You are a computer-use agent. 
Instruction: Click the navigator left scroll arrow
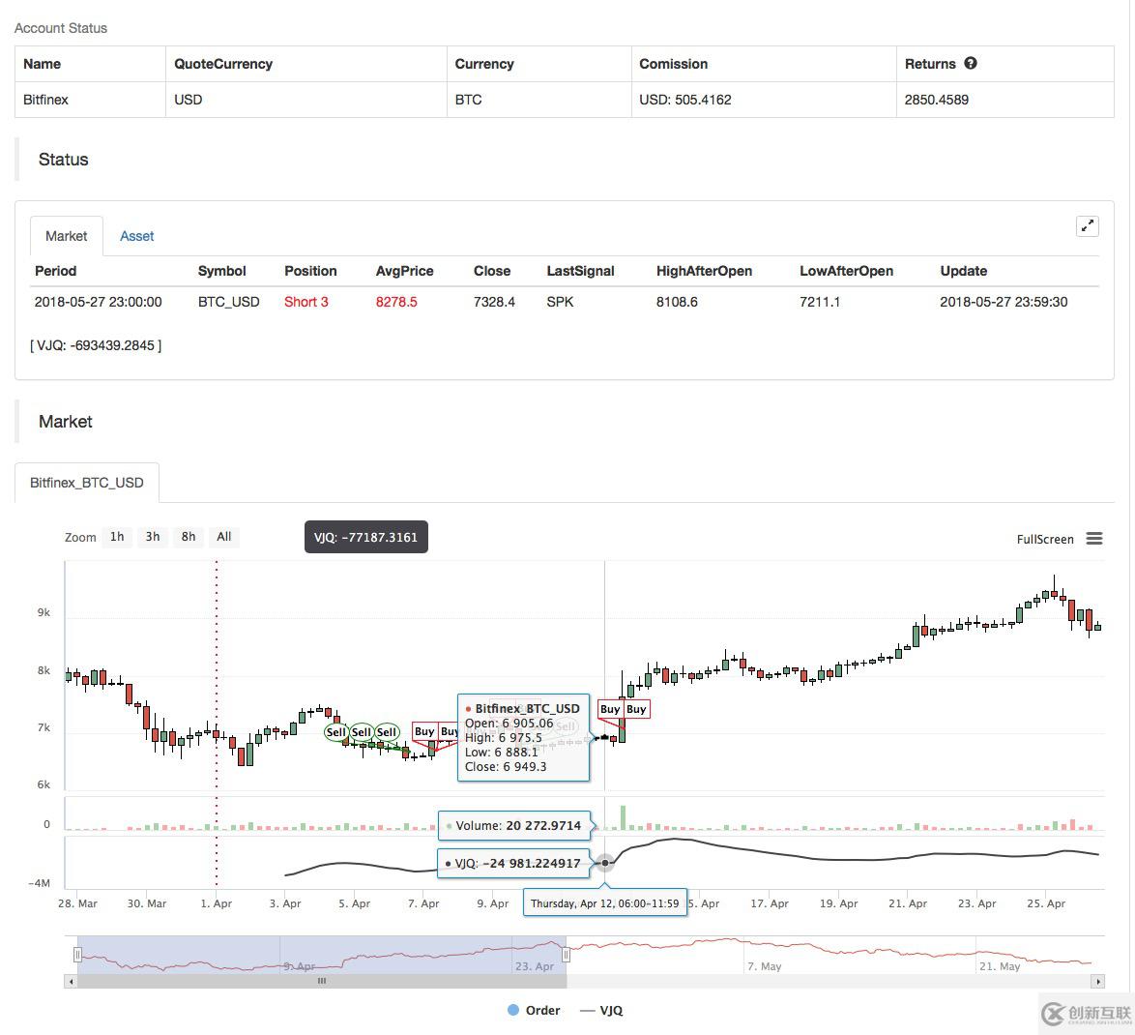71,982
